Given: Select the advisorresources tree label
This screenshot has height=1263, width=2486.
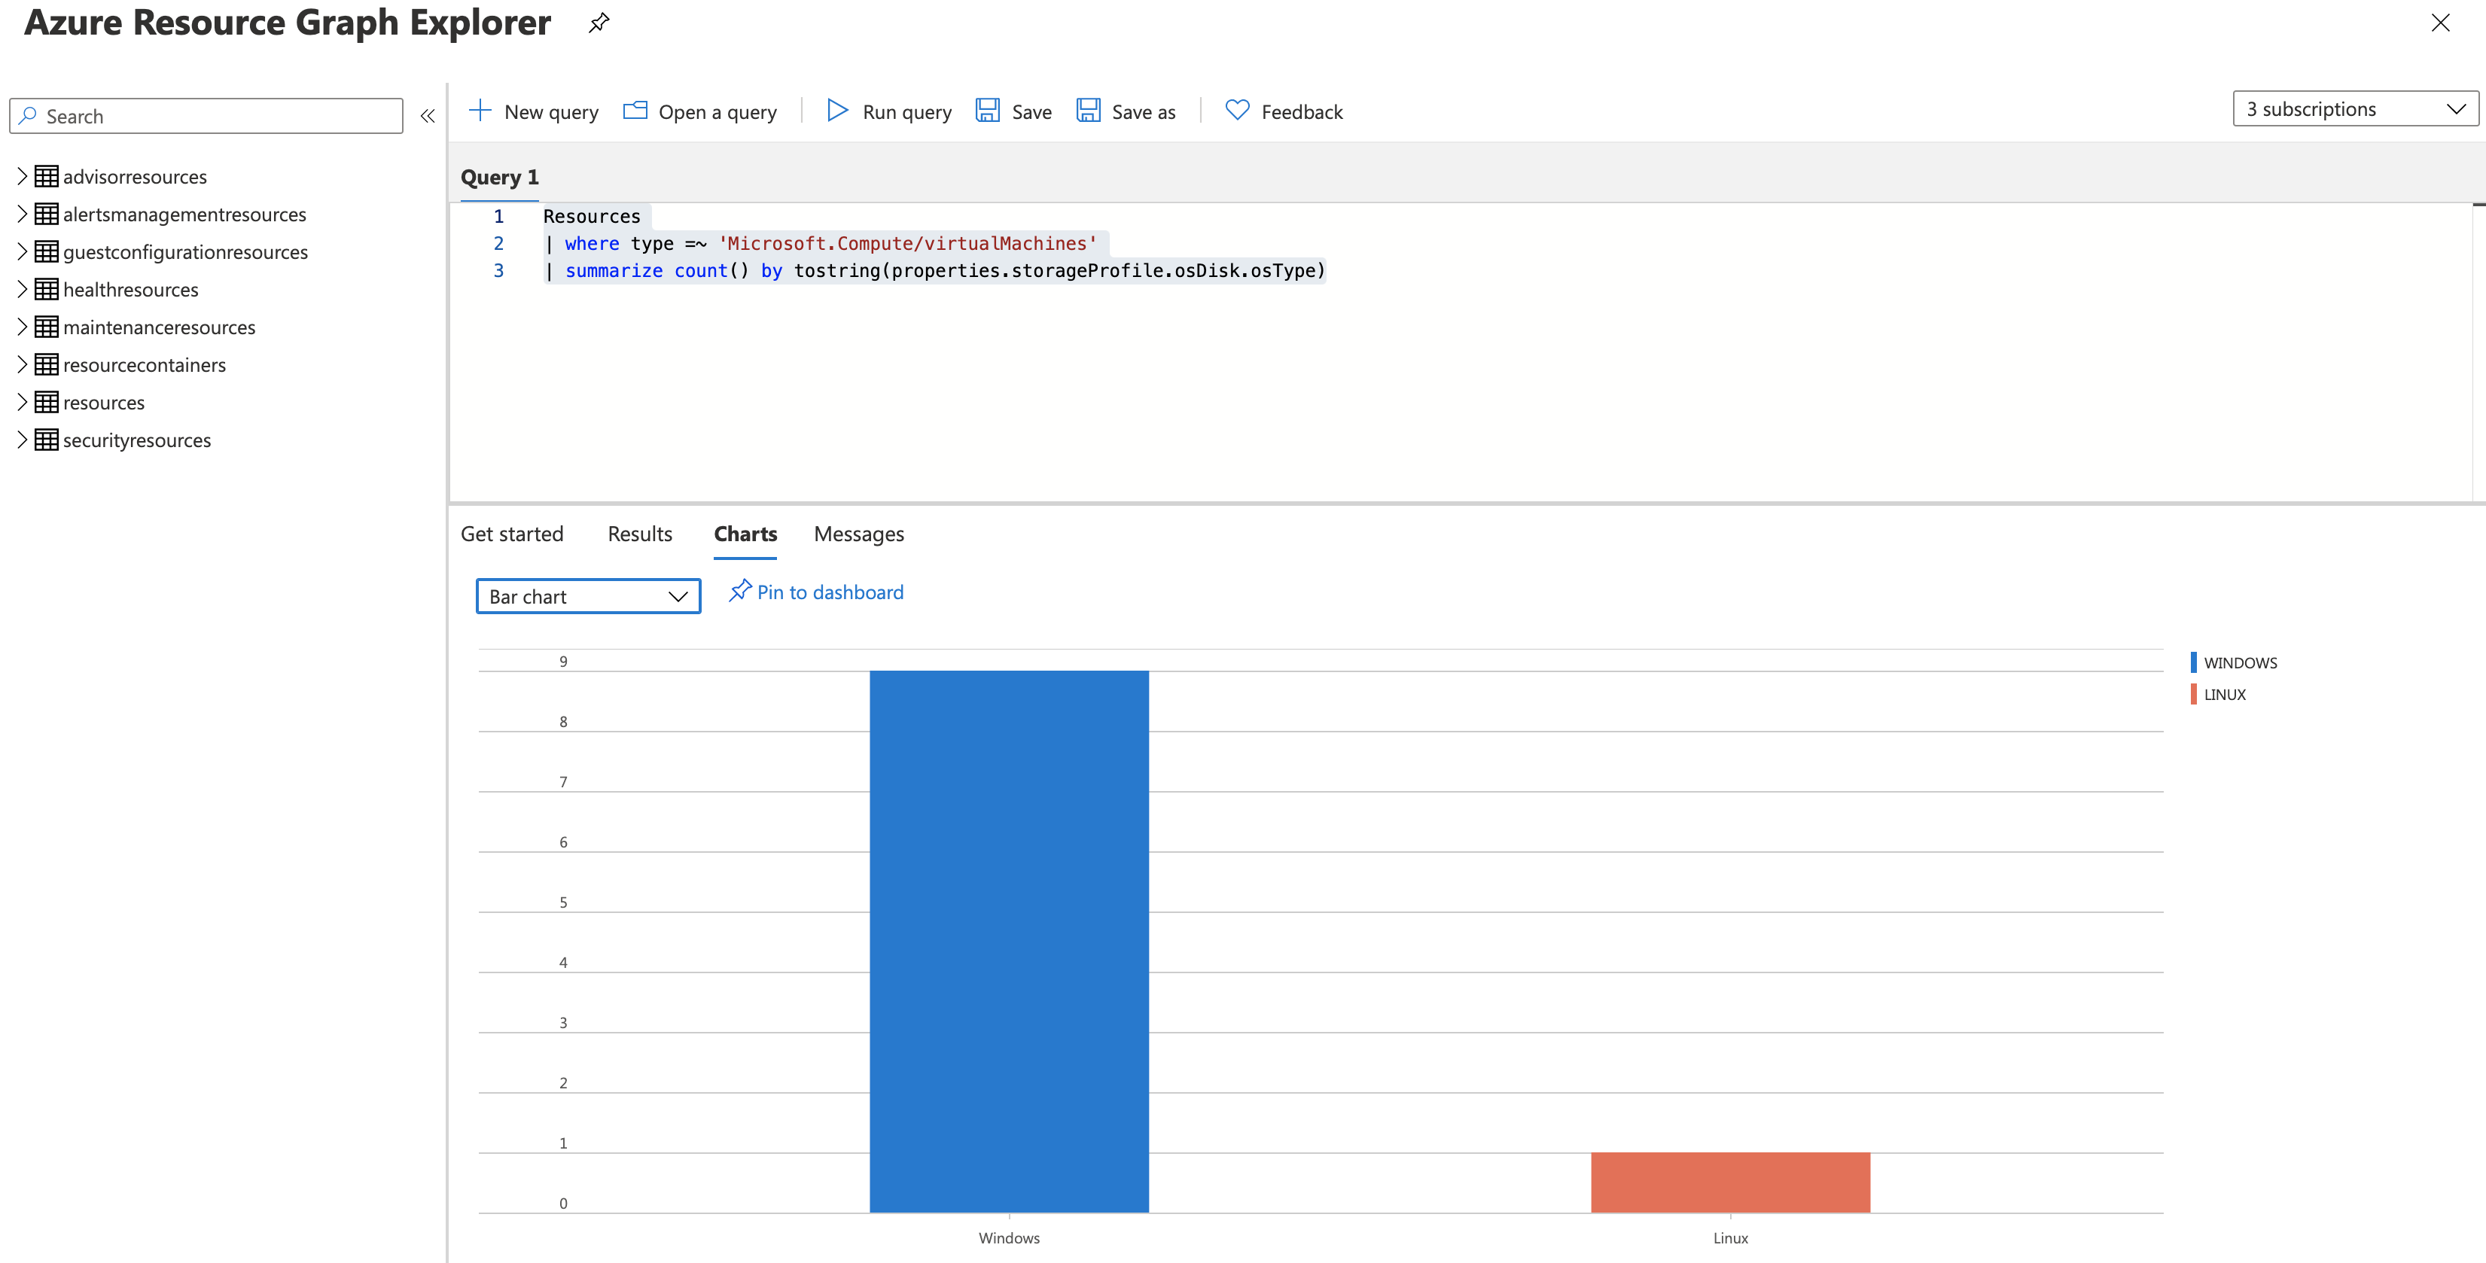Looking at the screenshot, I should click(x=135, y=177).
